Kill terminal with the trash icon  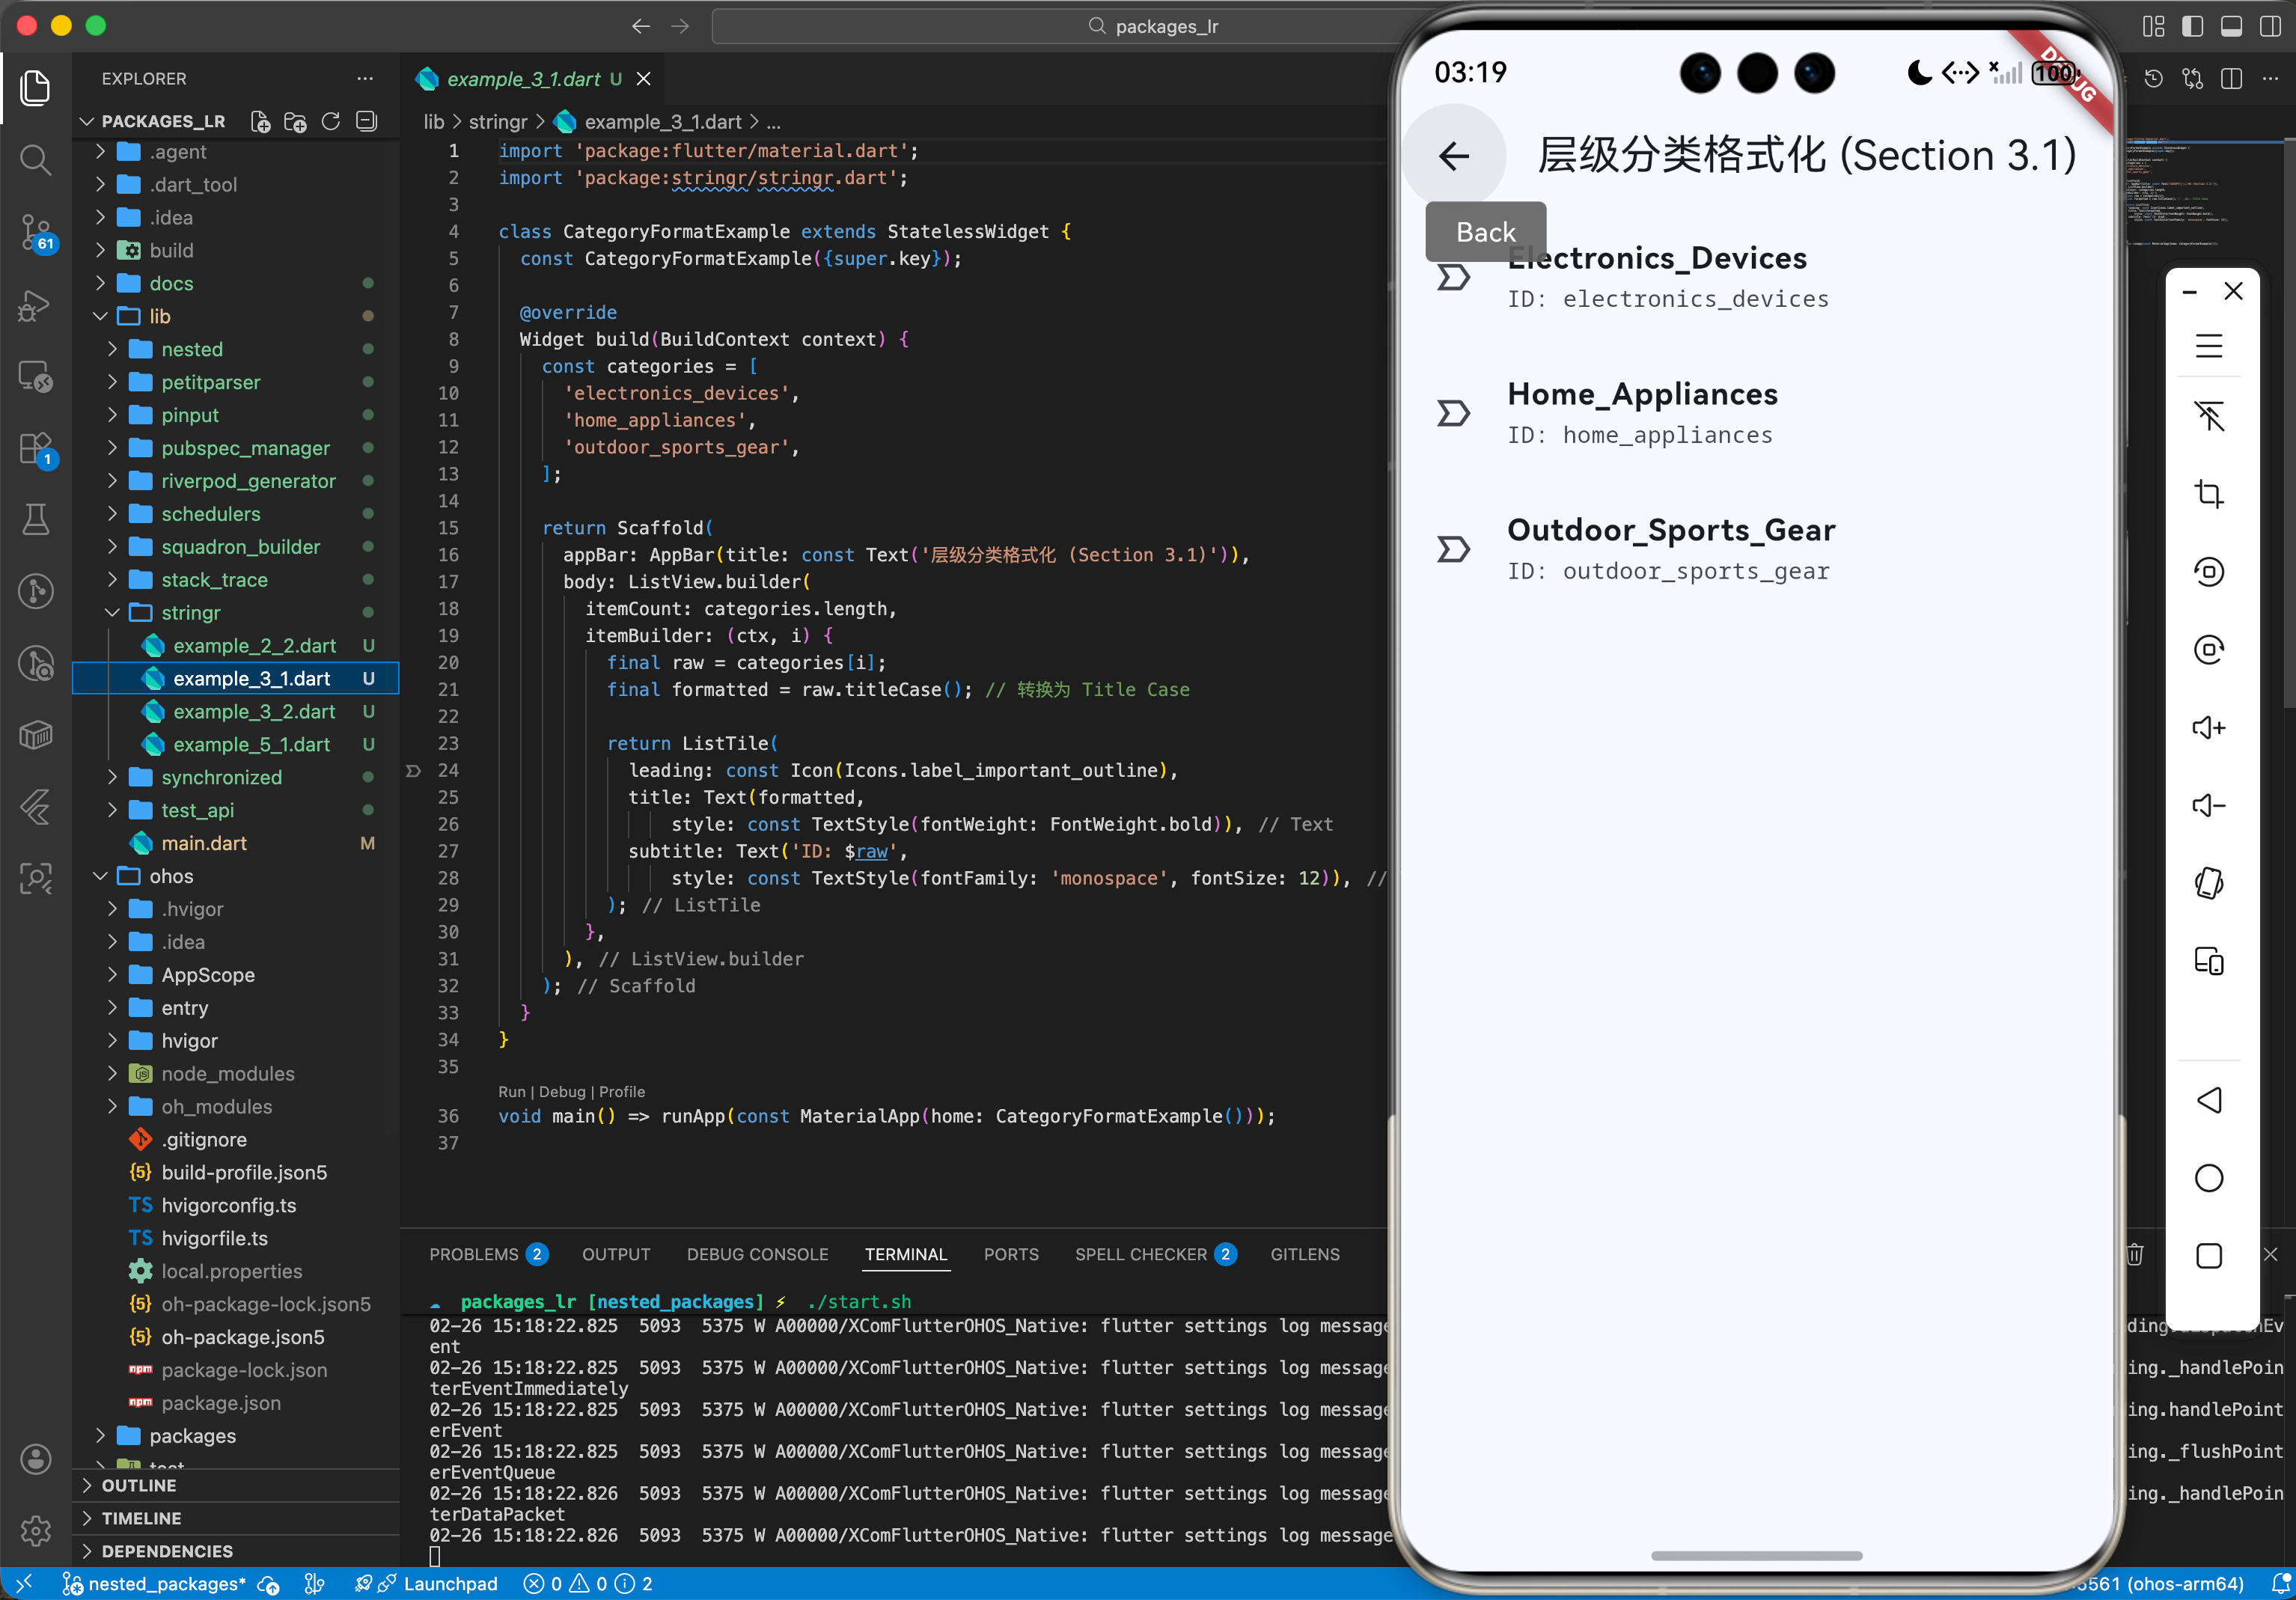(x=2135, y=1254)
